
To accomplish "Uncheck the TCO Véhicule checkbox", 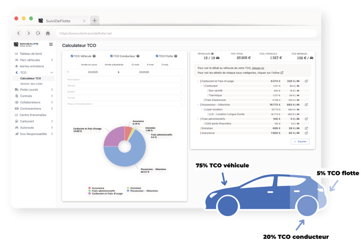I will coord(72,56).
